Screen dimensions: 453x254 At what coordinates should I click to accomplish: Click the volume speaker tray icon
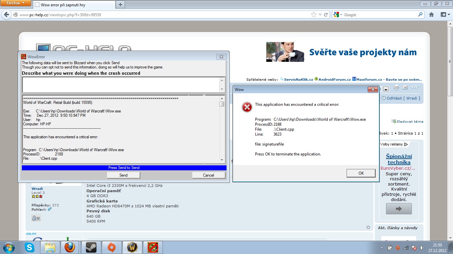pyautogui.click(x=421, y=248)
